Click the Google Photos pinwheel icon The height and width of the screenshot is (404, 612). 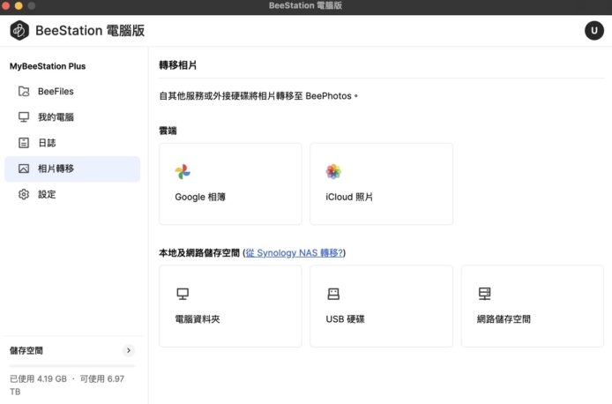coord(183,171)
